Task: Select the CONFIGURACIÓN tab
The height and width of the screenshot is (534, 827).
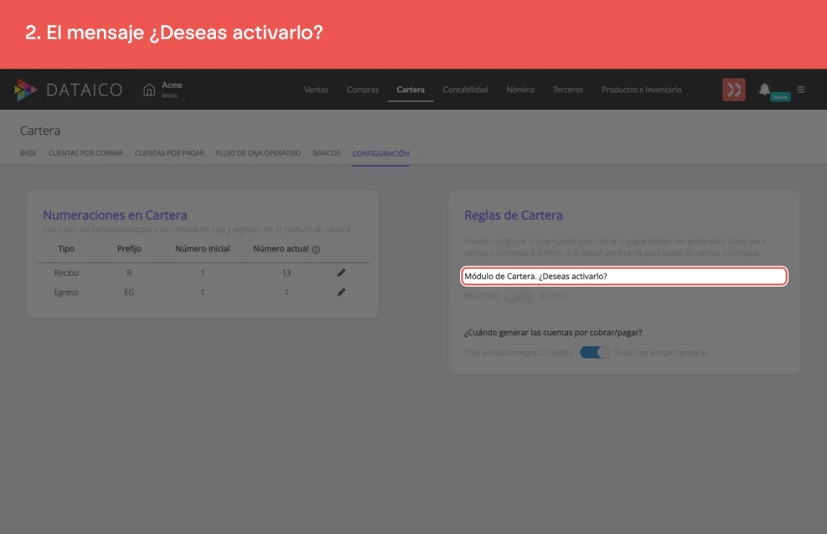Action: point(381,154)
